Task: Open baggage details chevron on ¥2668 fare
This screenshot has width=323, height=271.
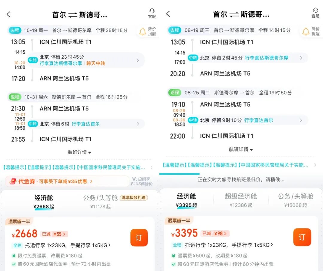Action: click(109, 245)
